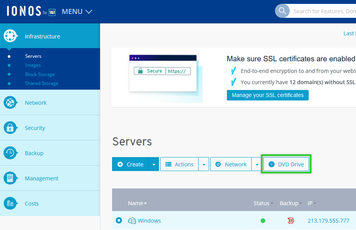Click the search features input field
The image size is (356, 230).
coord(324,11)
